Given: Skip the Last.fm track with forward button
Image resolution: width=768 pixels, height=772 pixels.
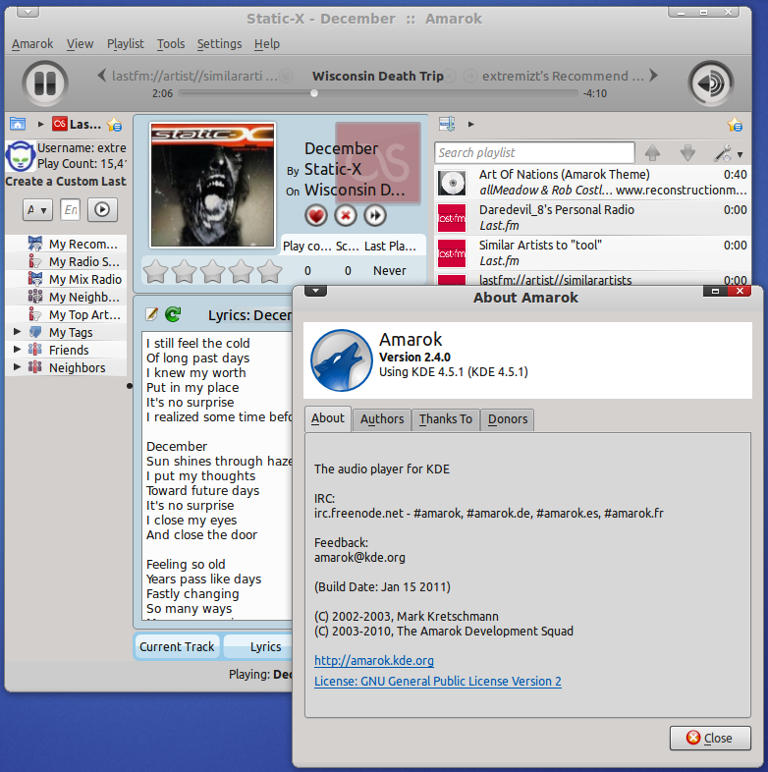Looking at the screenshot, I should coord(375,216).
